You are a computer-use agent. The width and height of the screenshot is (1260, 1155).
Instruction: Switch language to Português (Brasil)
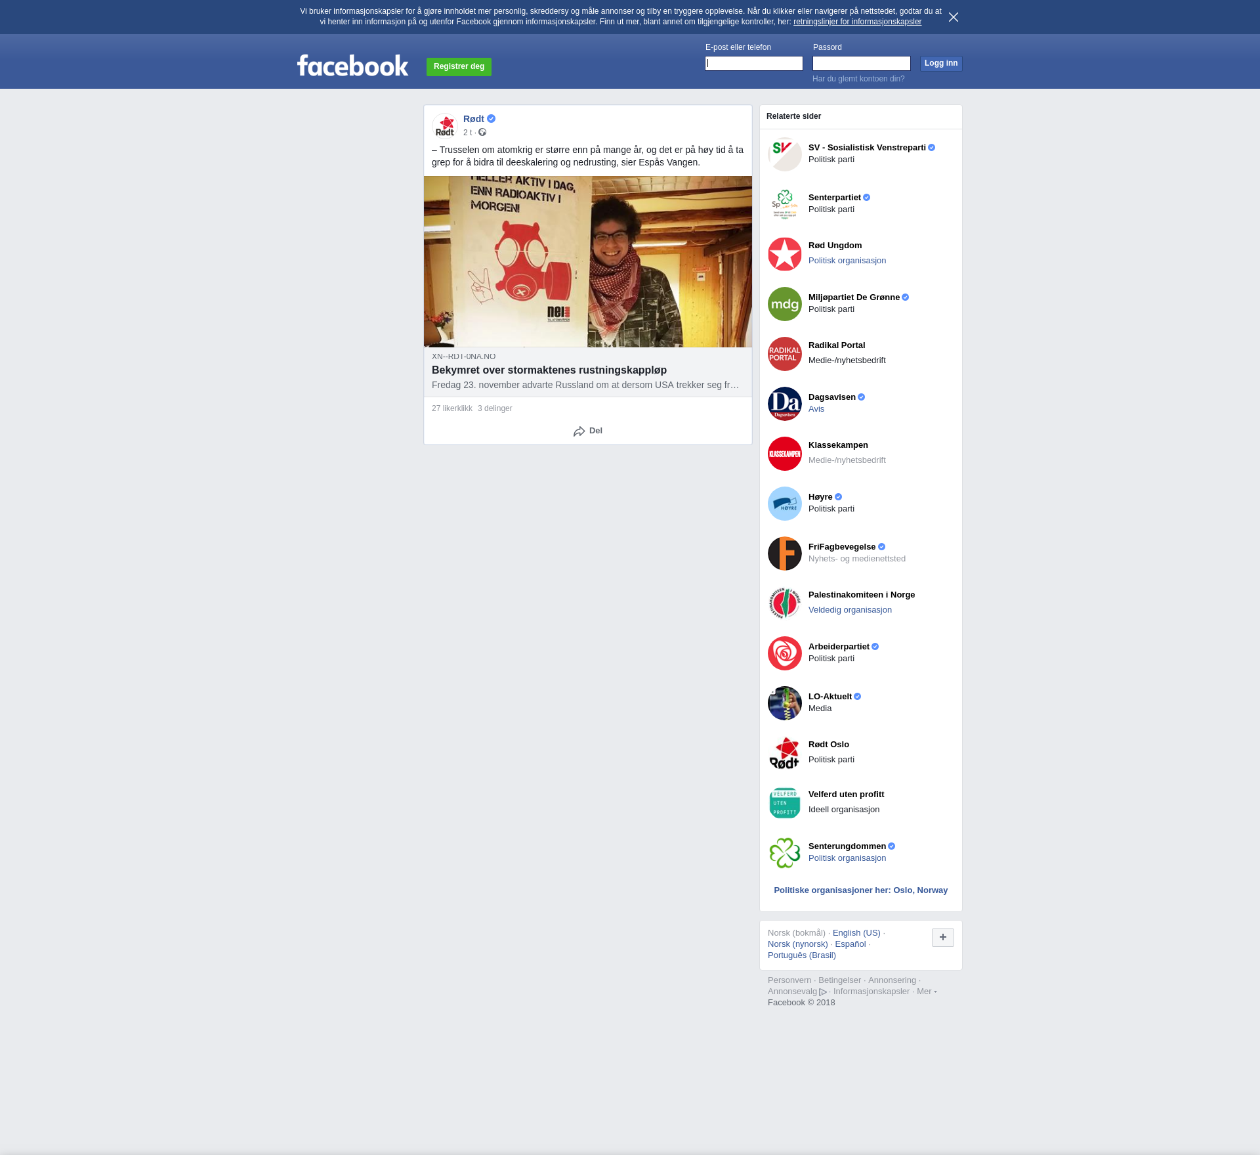[x=802, y=955]
